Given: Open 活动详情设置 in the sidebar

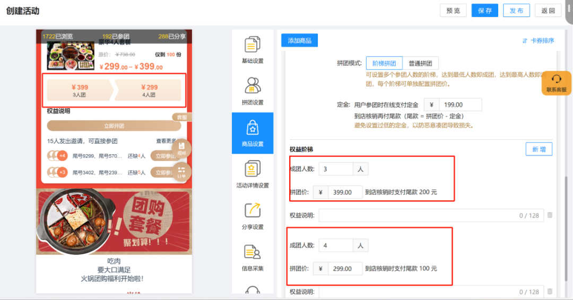Looking at the screenshot, I should pos(253,174).
